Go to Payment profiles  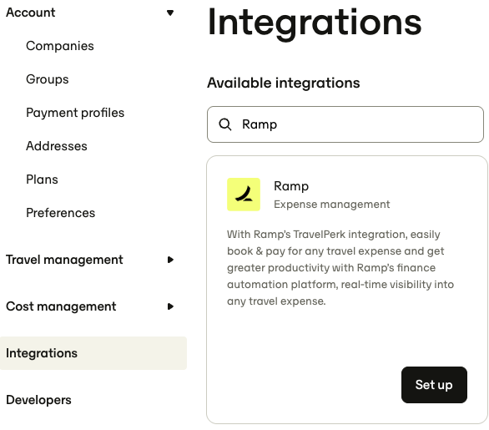coord(75,113)
